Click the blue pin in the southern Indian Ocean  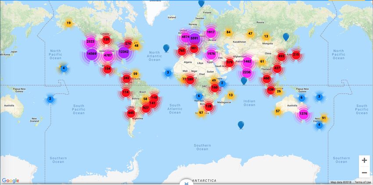(241, 125)
